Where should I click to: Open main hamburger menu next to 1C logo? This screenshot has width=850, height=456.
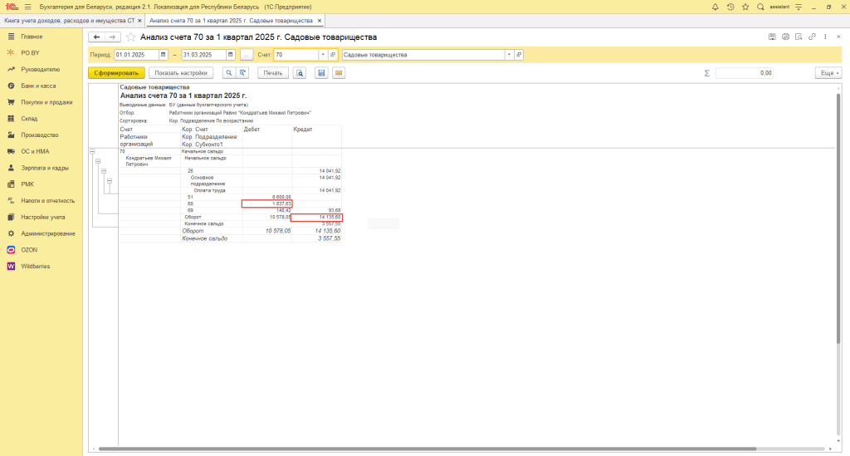coord(27,7)
